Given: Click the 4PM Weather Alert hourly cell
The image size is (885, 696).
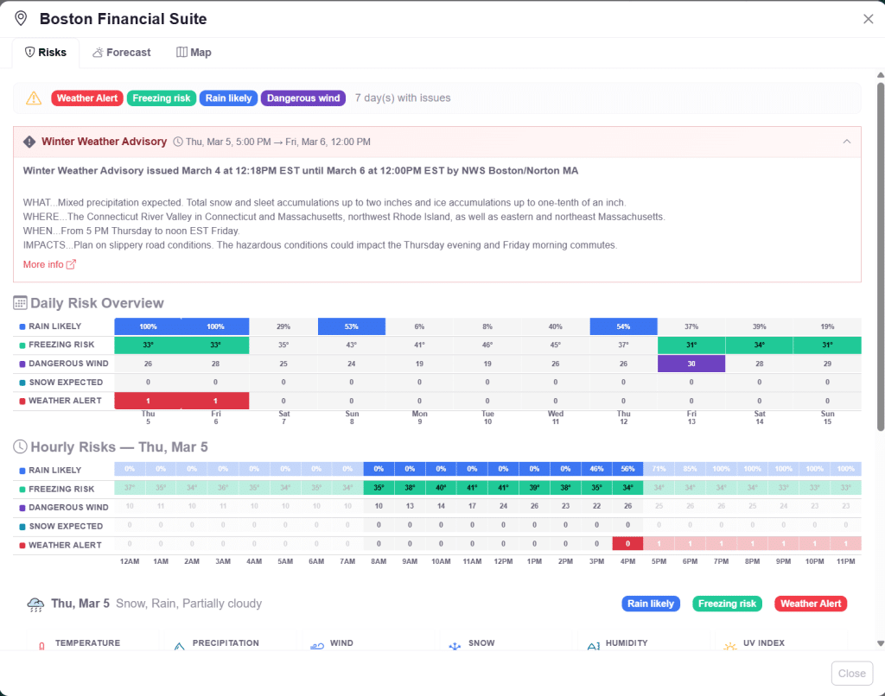Looking at the screenshot, I should pyautogui.click(x=627, y=544).
